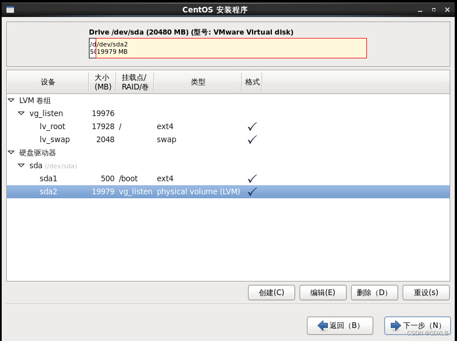457x341 pixels.
Task: Collapse the 硬盘驱动器 tree group
Action: tap(11, 152)
